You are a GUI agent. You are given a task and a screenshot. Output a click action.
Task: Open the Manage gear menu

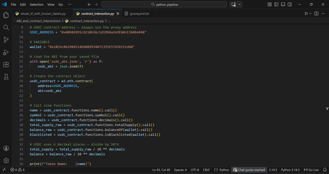tap(6, 160)
